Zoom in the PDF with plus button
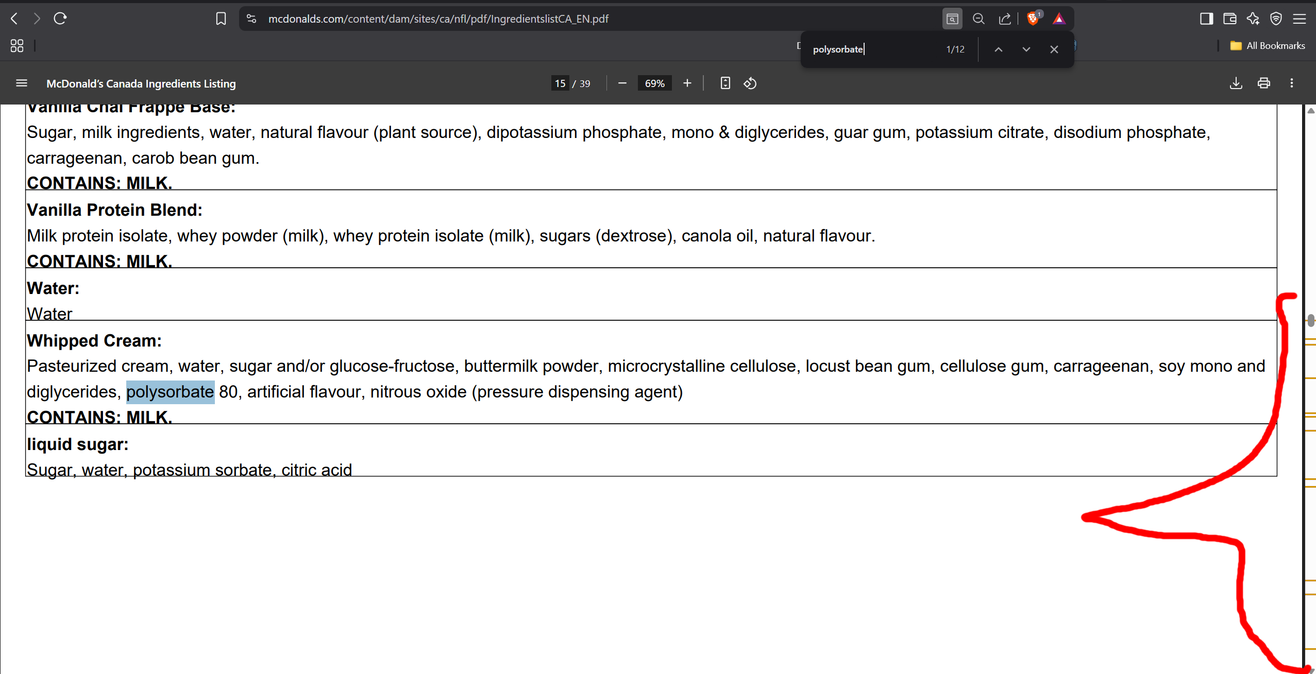This screenshot has width=1316, height=674. 687,83
